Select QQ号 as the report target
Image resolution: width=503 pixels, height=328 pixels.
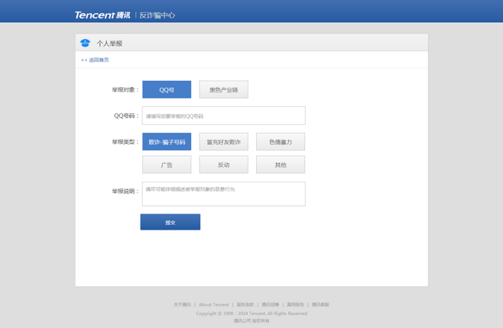pos(167,89)
